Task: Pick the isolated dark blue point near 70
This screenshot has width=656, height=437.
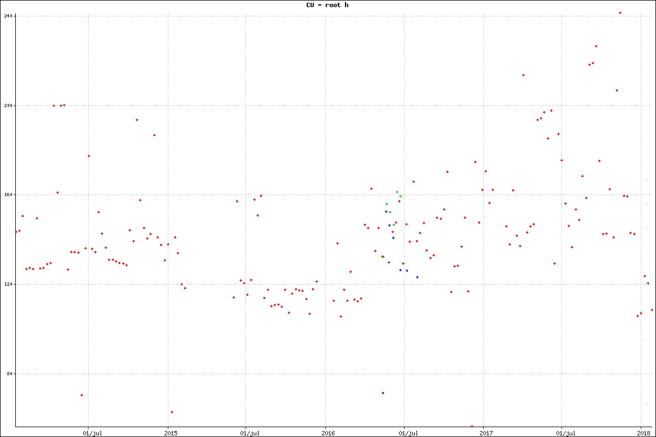Action: [x=383, y=393]
